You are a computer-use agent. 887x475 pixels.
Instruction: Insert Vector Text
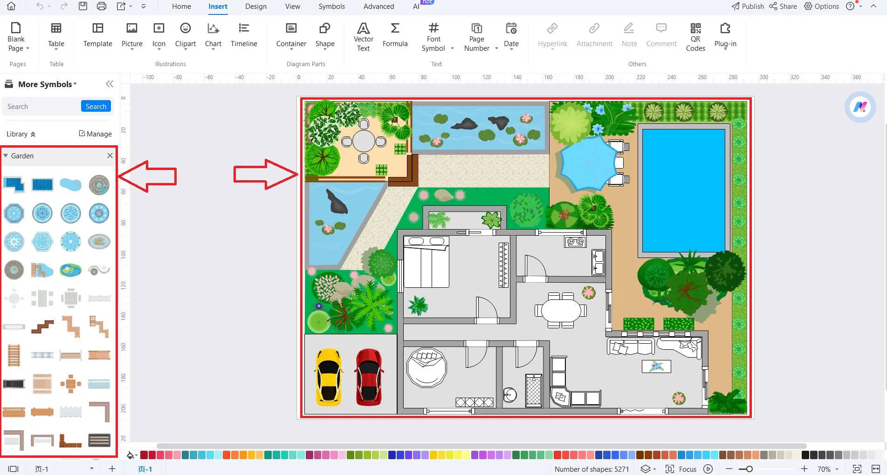363,37
